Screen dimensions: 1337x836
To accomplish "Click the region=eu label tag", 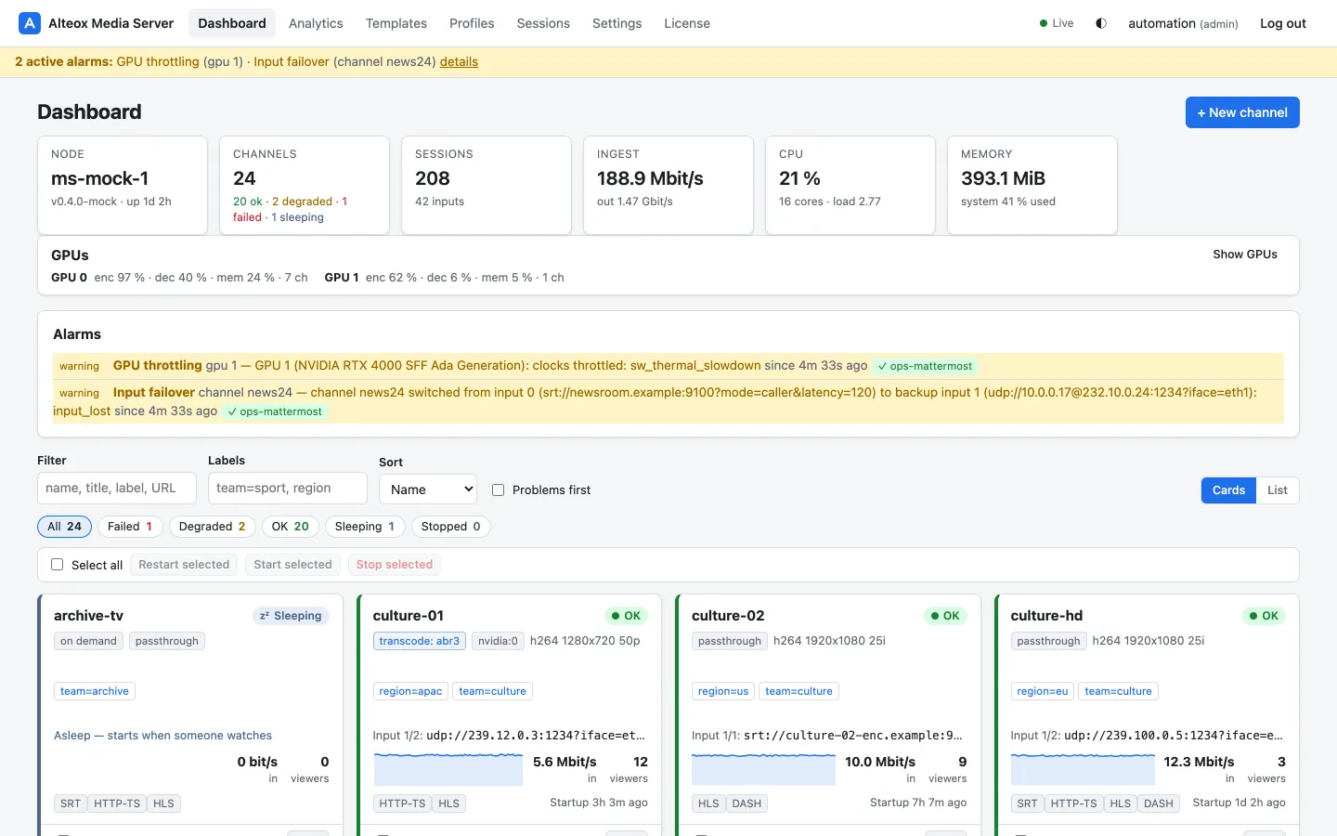I will (x=1043, y=691).
